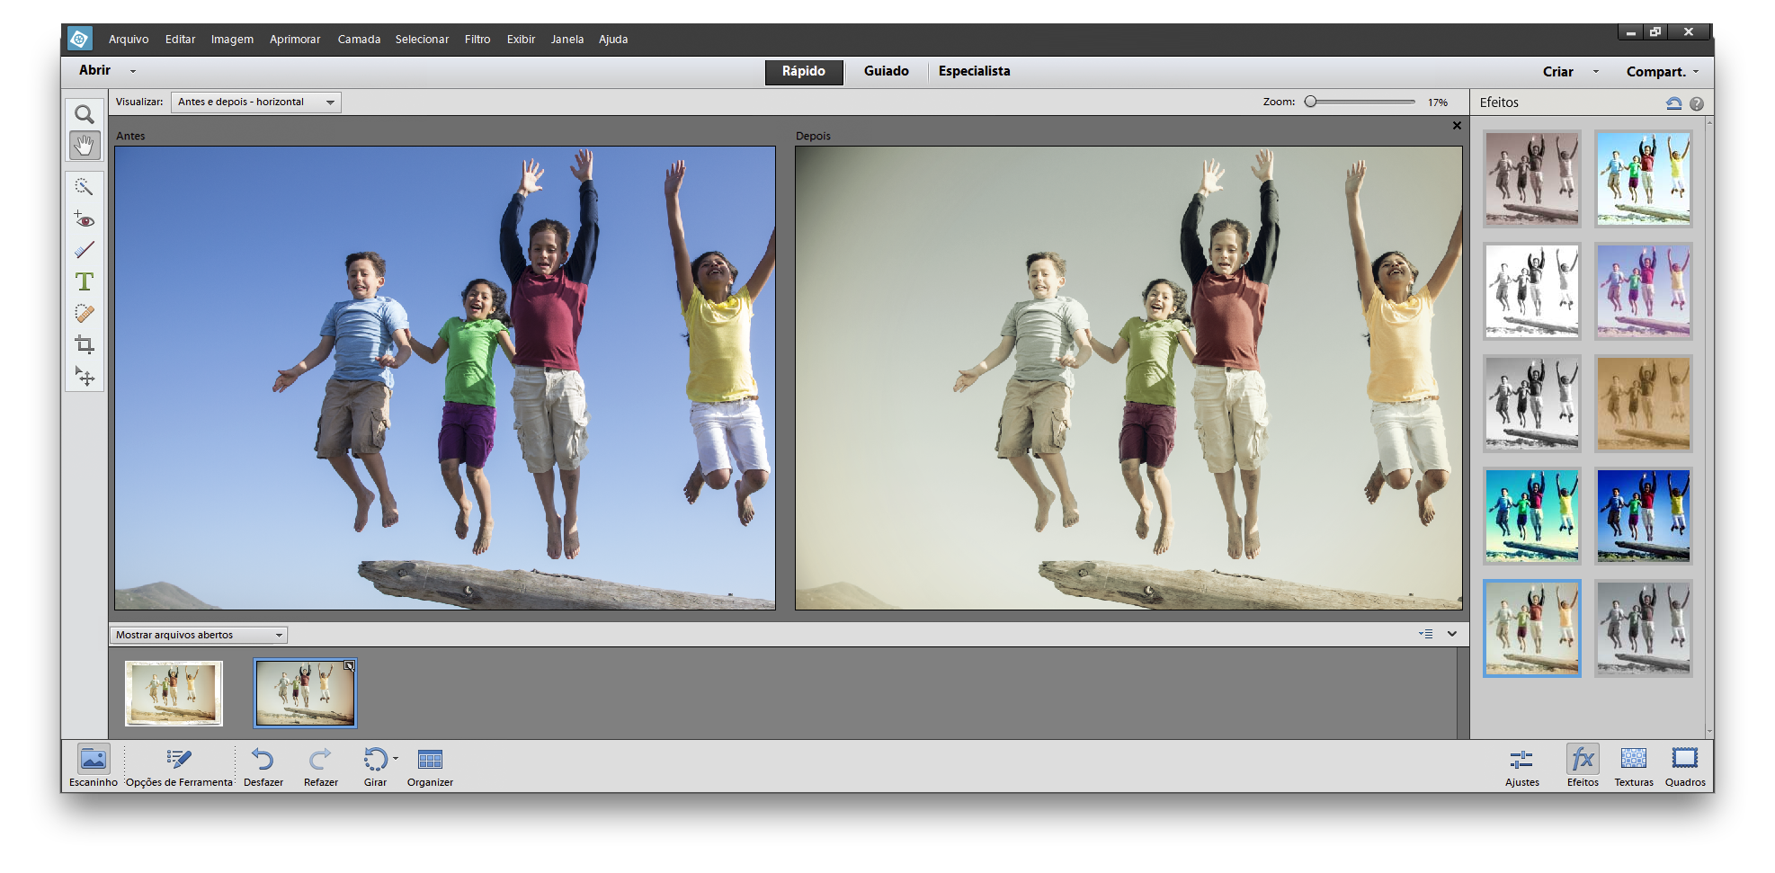Viewport: 1775px width, 873px height.
Task: Apply the deep blue contrast effect thumbnail
Action: click(x=1644, y=516)
